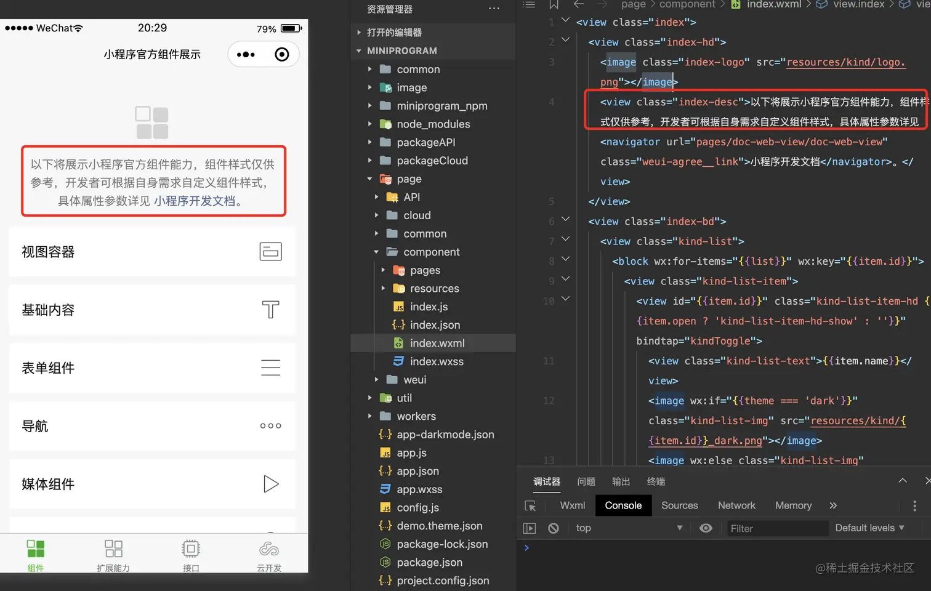
Task: Open the 基础内容 category
Action: tap(152, 310)
